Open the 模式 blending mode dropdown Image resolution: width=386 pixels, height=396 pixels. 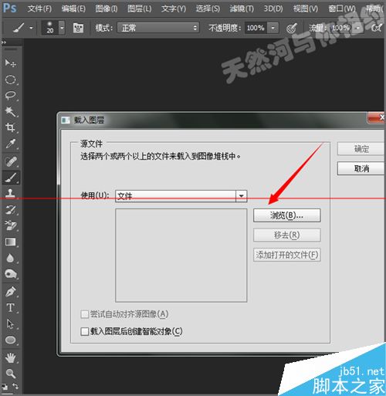click(158, 28)
